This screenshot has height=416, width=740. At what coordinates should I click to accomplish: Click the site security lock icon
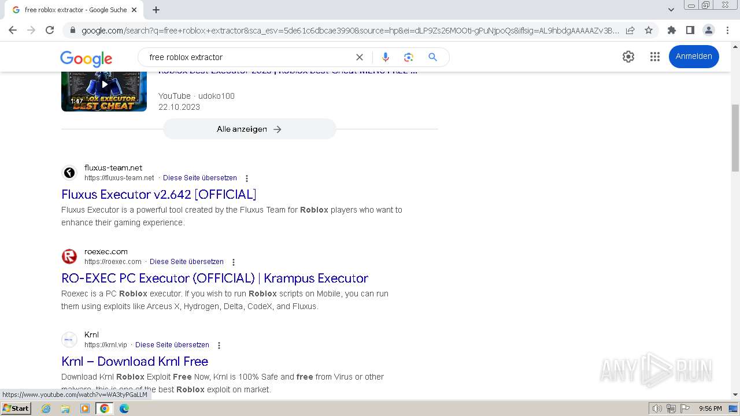[x=72, y=30]
